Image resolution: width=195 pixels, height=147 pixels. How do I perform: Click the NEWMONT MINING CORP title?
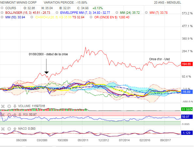tap(18, 3)
